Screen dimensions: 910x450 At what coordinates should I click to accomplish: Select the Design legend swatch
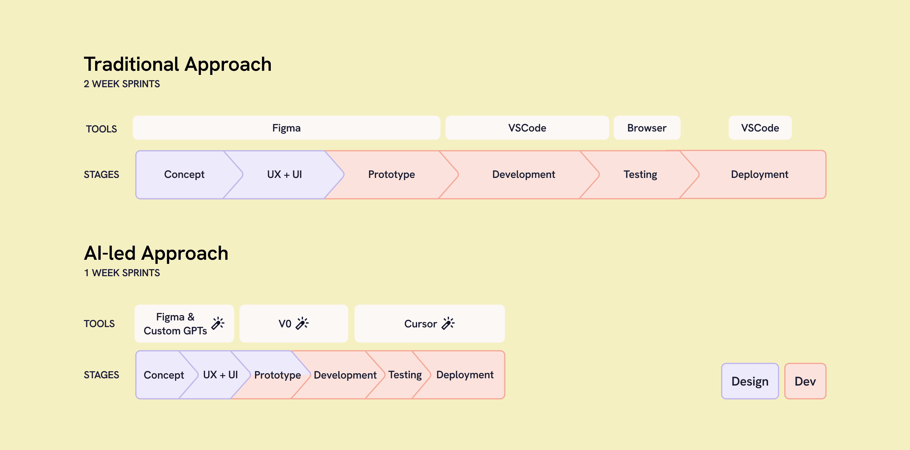tap(749, 381)
